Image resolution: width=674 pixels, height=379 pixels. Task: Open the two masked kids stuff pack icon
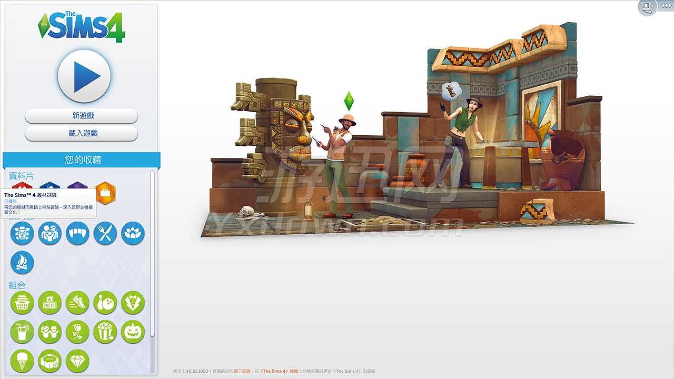click(50, 332)
